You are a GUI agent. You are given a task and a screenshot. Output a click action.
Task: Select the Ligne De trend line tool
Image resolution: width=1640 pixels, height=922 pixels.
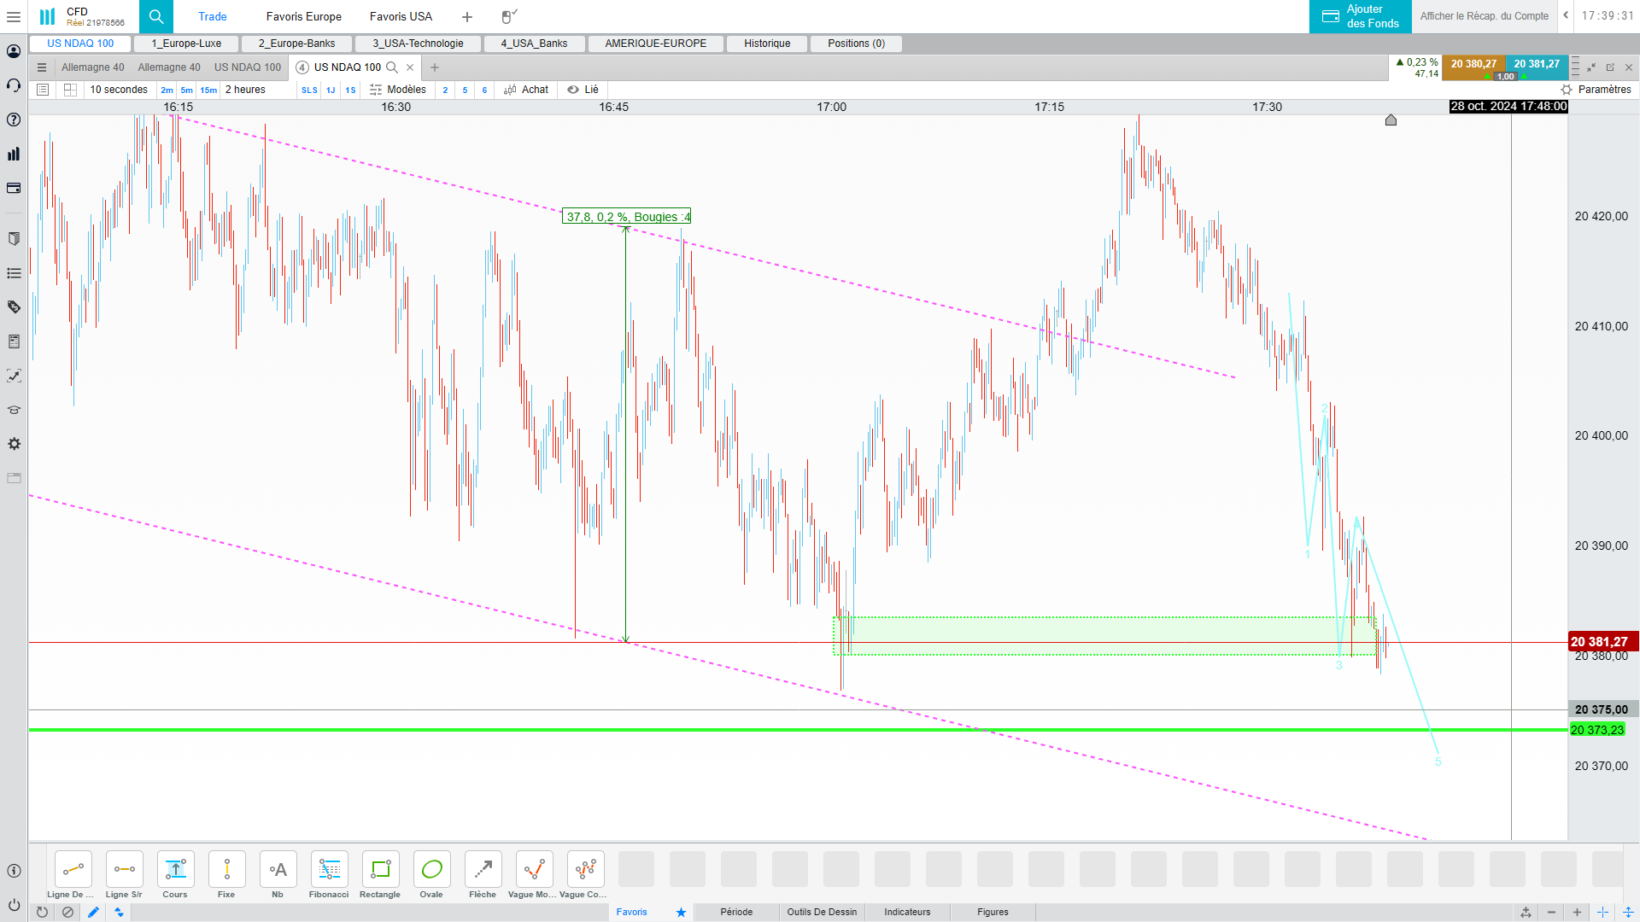tap(73, 870)
